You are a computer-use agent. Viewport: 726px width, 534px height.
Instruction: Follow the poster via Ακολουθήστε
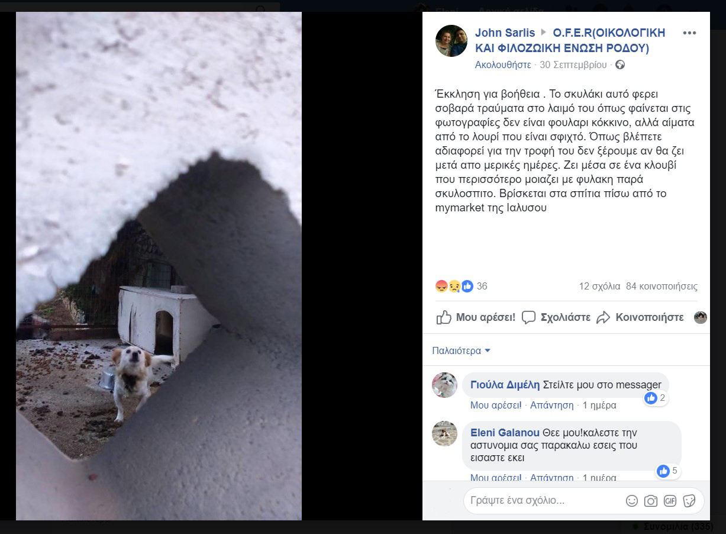coord(503,65)
